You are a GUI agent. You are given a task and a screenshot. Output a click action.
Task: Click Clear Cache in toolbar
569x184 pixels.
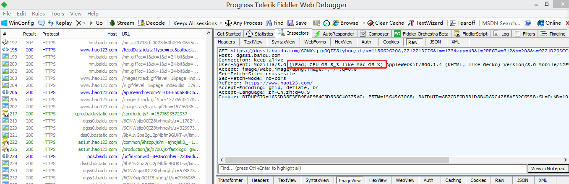pyautogui.click(x=386, y=23)
